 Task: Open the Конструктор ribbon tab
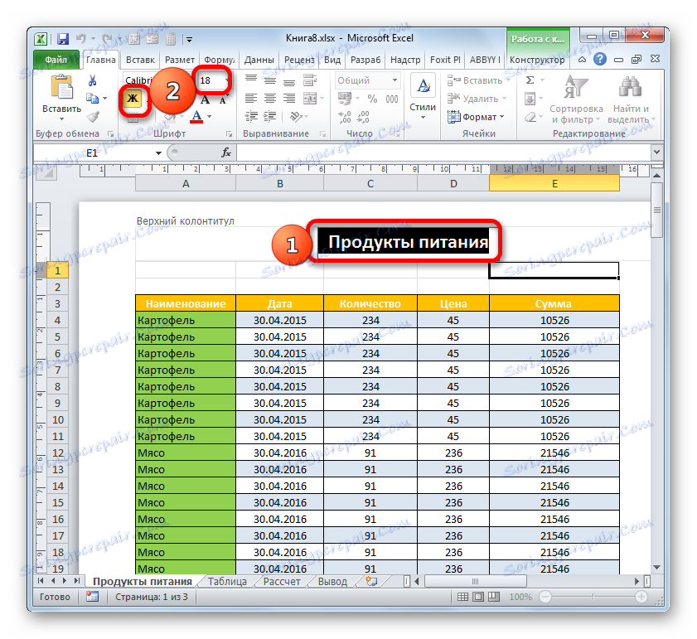click(x=537, y=60)
